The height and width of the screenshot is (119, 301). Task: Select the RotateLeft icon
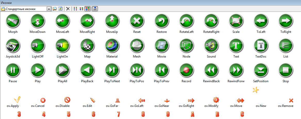pos(187,21)
